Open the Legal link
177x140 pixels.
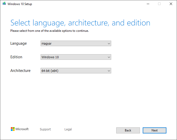point(68,129)
